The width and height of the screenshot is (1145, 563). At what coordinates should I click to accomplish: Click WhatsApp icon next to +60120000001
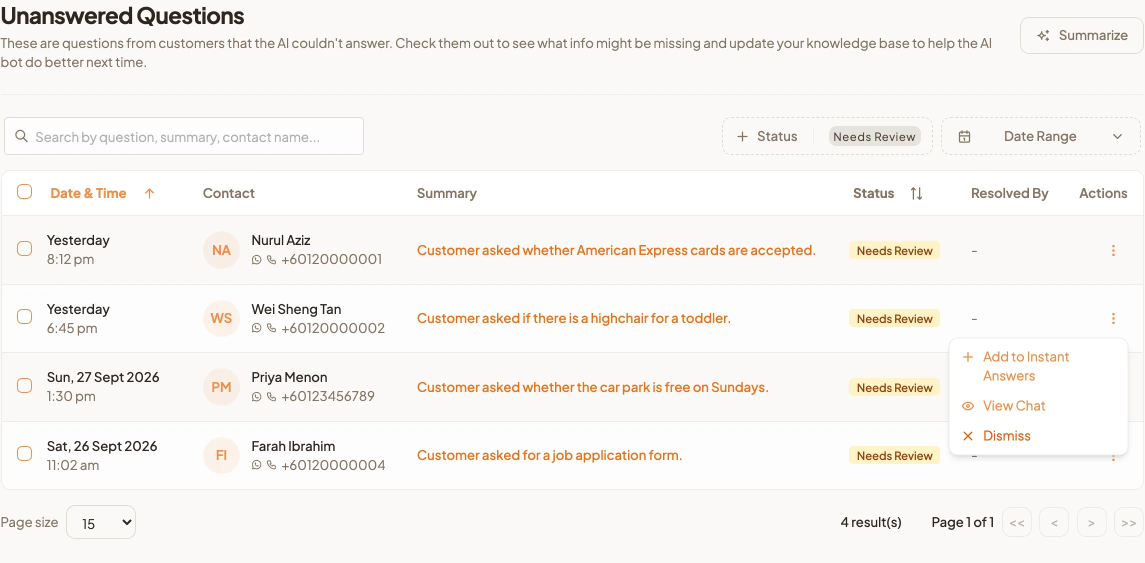tap(256, 260)
